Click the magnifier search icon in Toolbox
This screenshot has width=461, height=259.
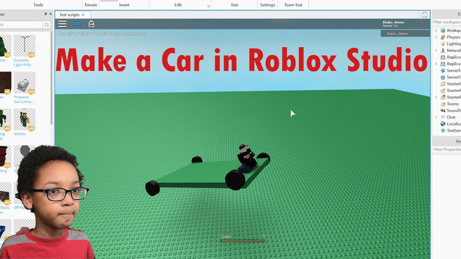pos(47,25)
